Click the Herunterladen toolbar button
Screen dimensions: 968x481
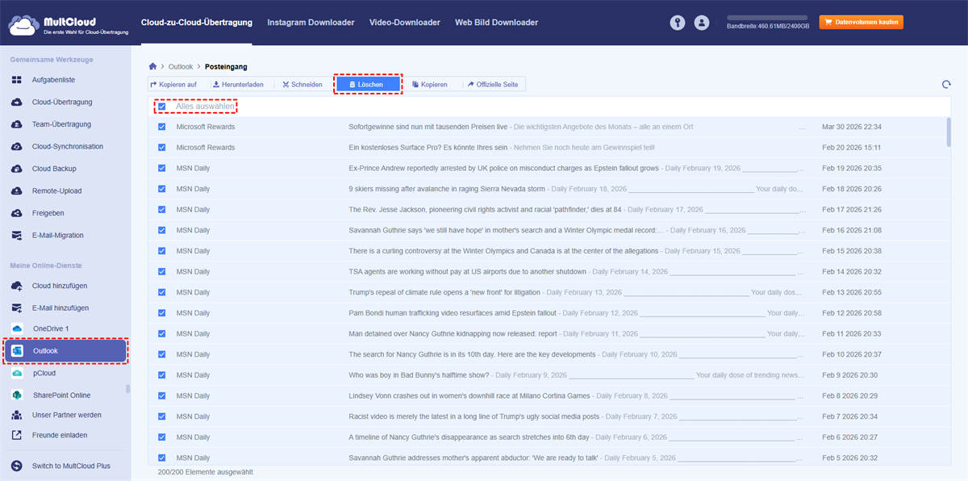238,84
